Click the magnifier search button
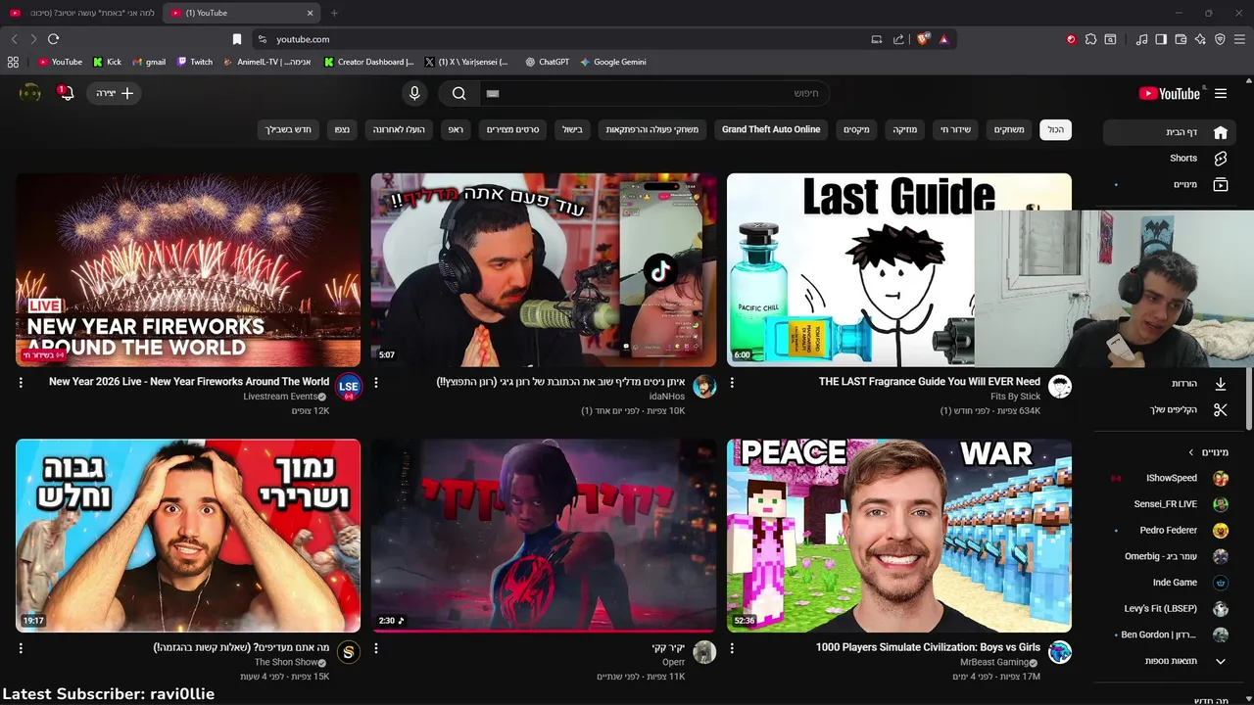 click(x=458, y=93)
